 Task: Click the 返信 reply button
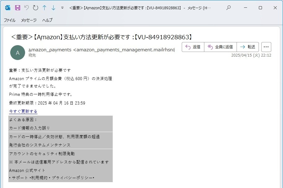coord(193,47)
